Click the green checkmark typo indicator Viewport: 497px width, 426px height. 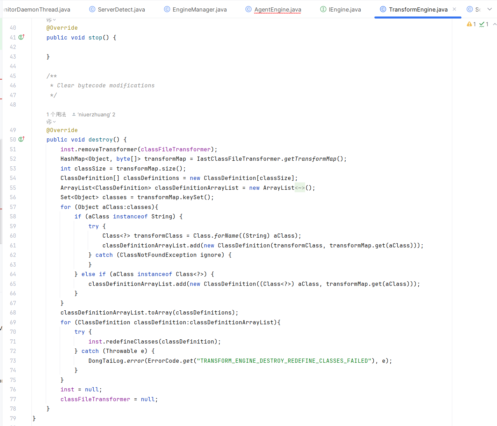point(482,24)
